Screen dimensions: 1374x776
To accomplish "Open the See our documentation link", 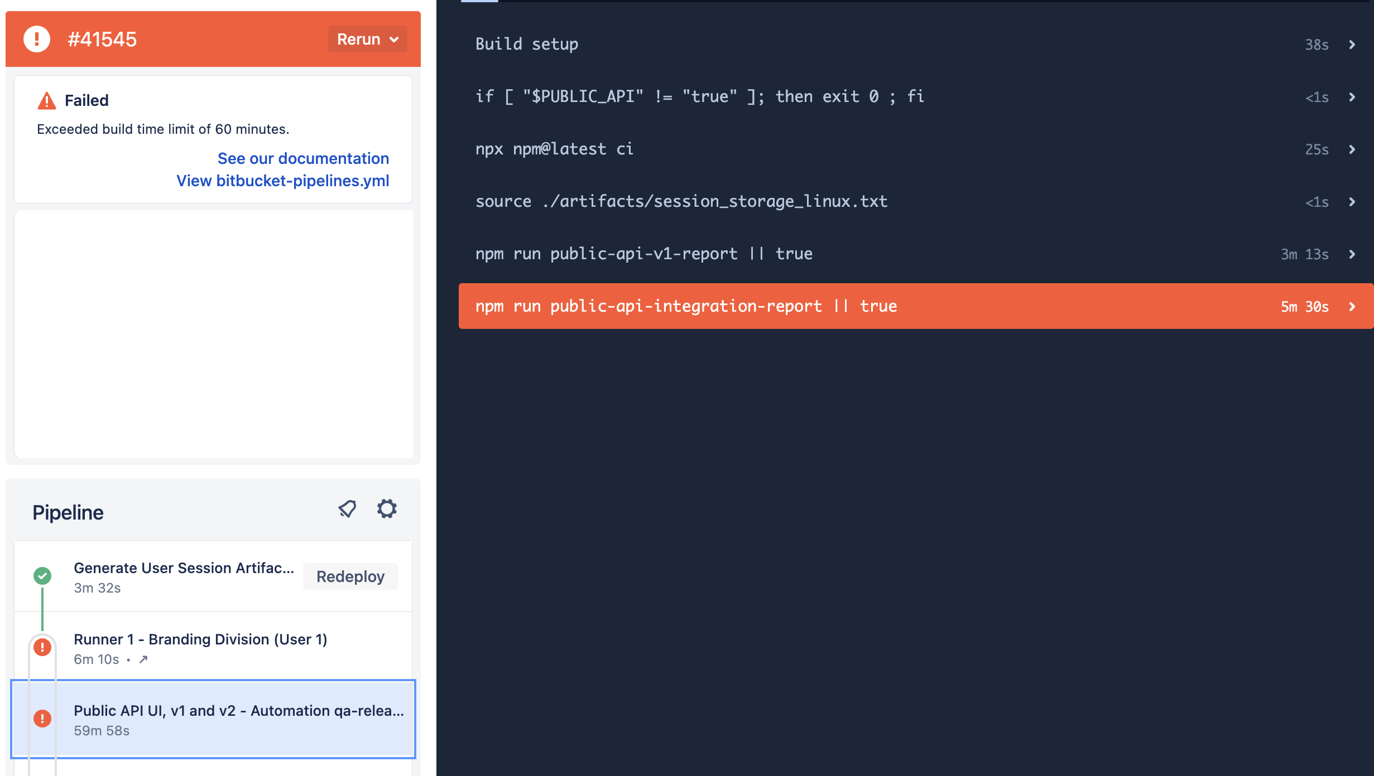I will [303, 158].
